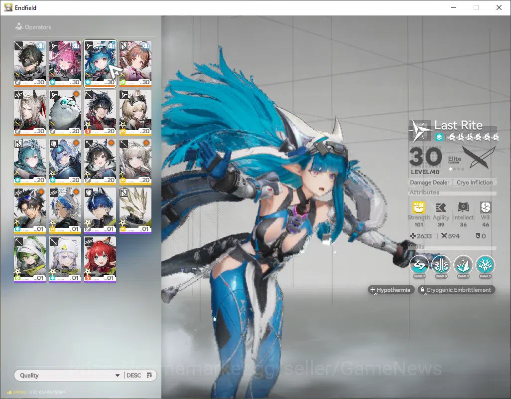
Task: Select the white-haired operator with cap
Action: [65, 259]
